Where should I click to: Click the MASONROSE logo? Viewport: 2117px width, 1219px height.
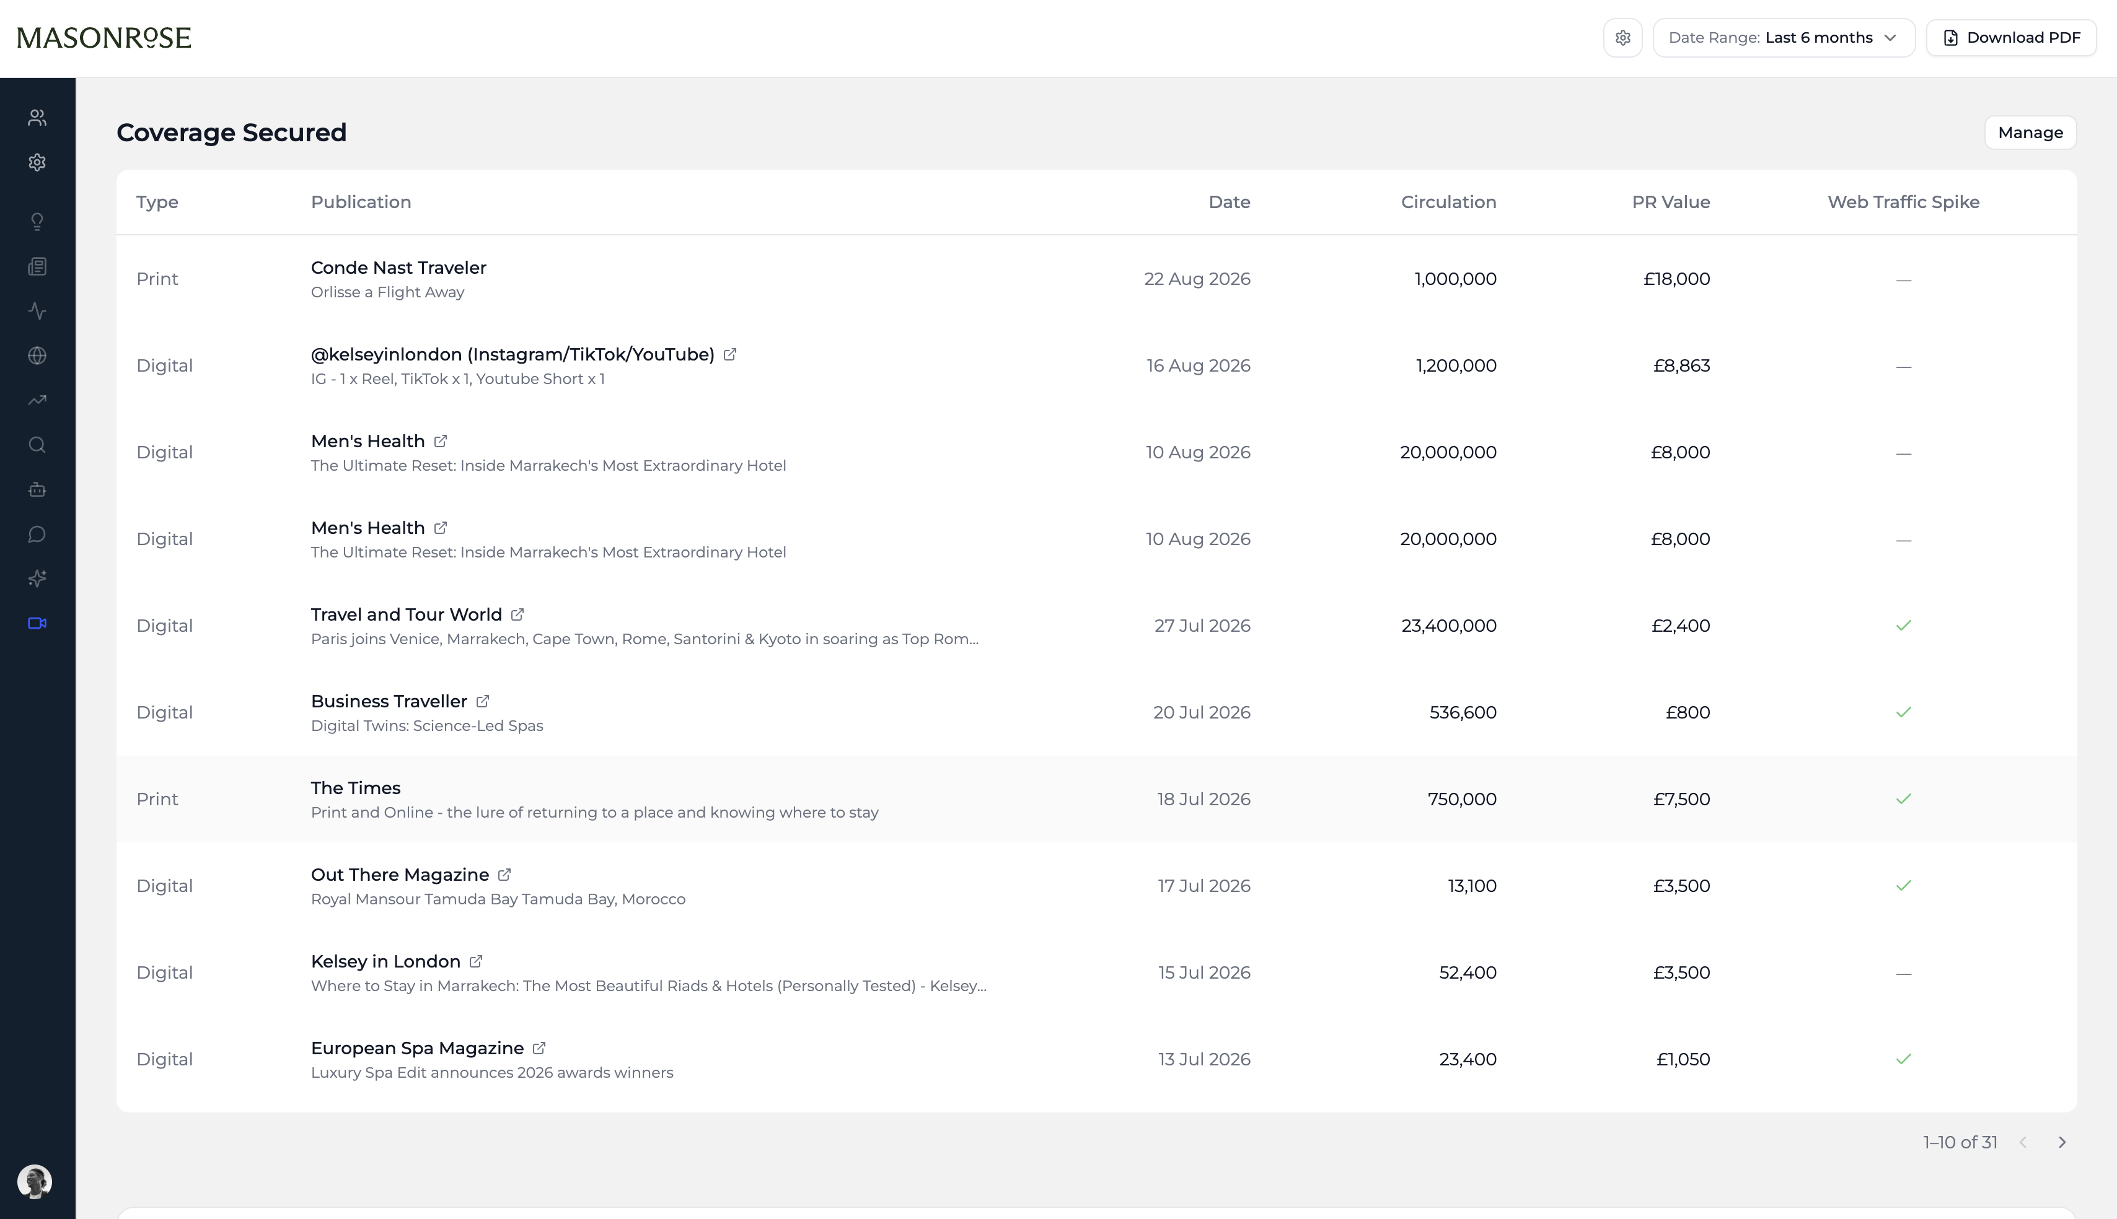104,38
